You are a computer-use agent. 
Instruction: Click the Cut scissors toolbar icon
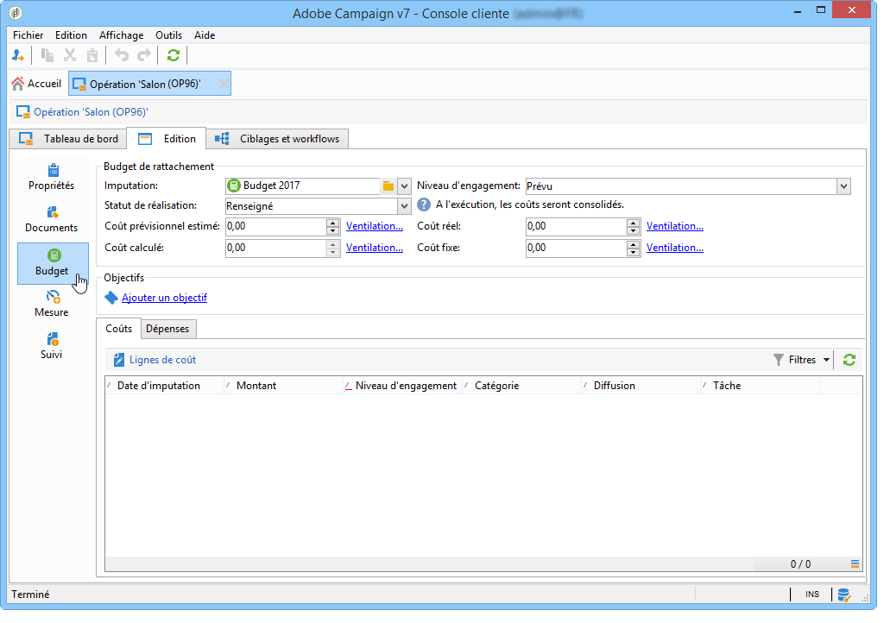click(x=70, y=55)
